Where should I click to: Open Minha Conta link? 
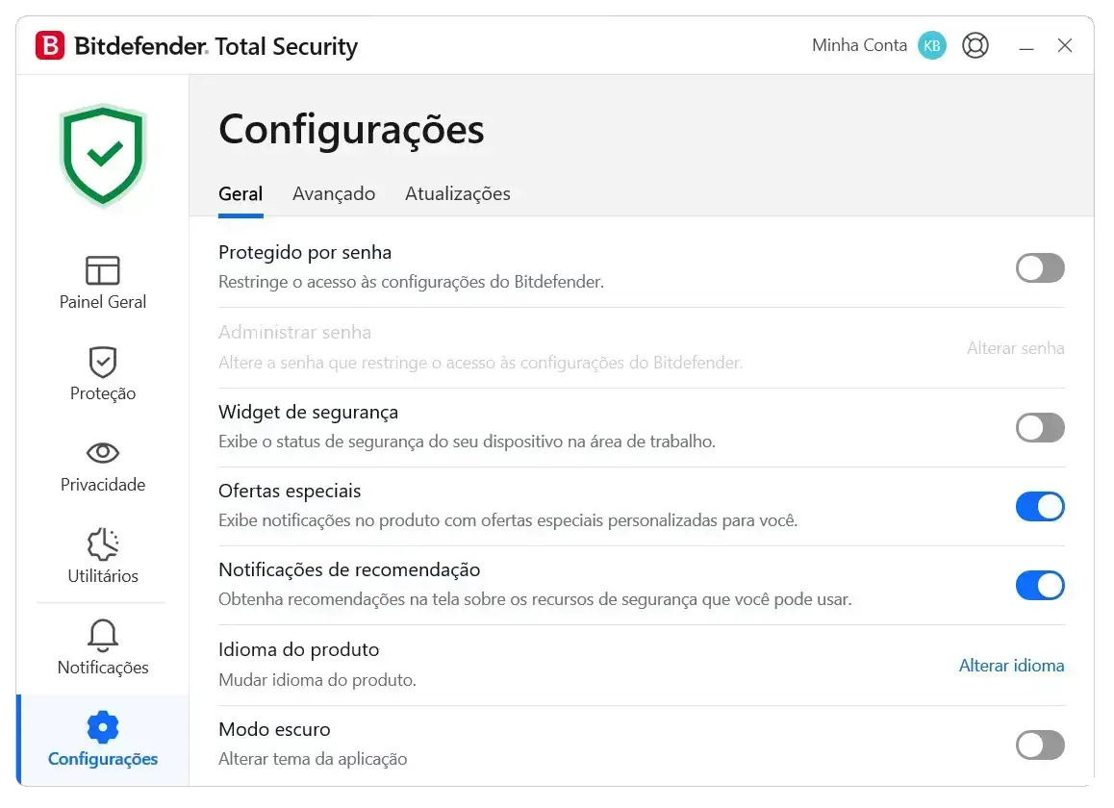tap(860, 45)
